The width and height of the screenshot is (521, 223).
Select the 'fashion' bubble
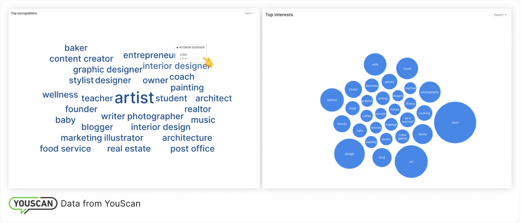pos(332,100)
